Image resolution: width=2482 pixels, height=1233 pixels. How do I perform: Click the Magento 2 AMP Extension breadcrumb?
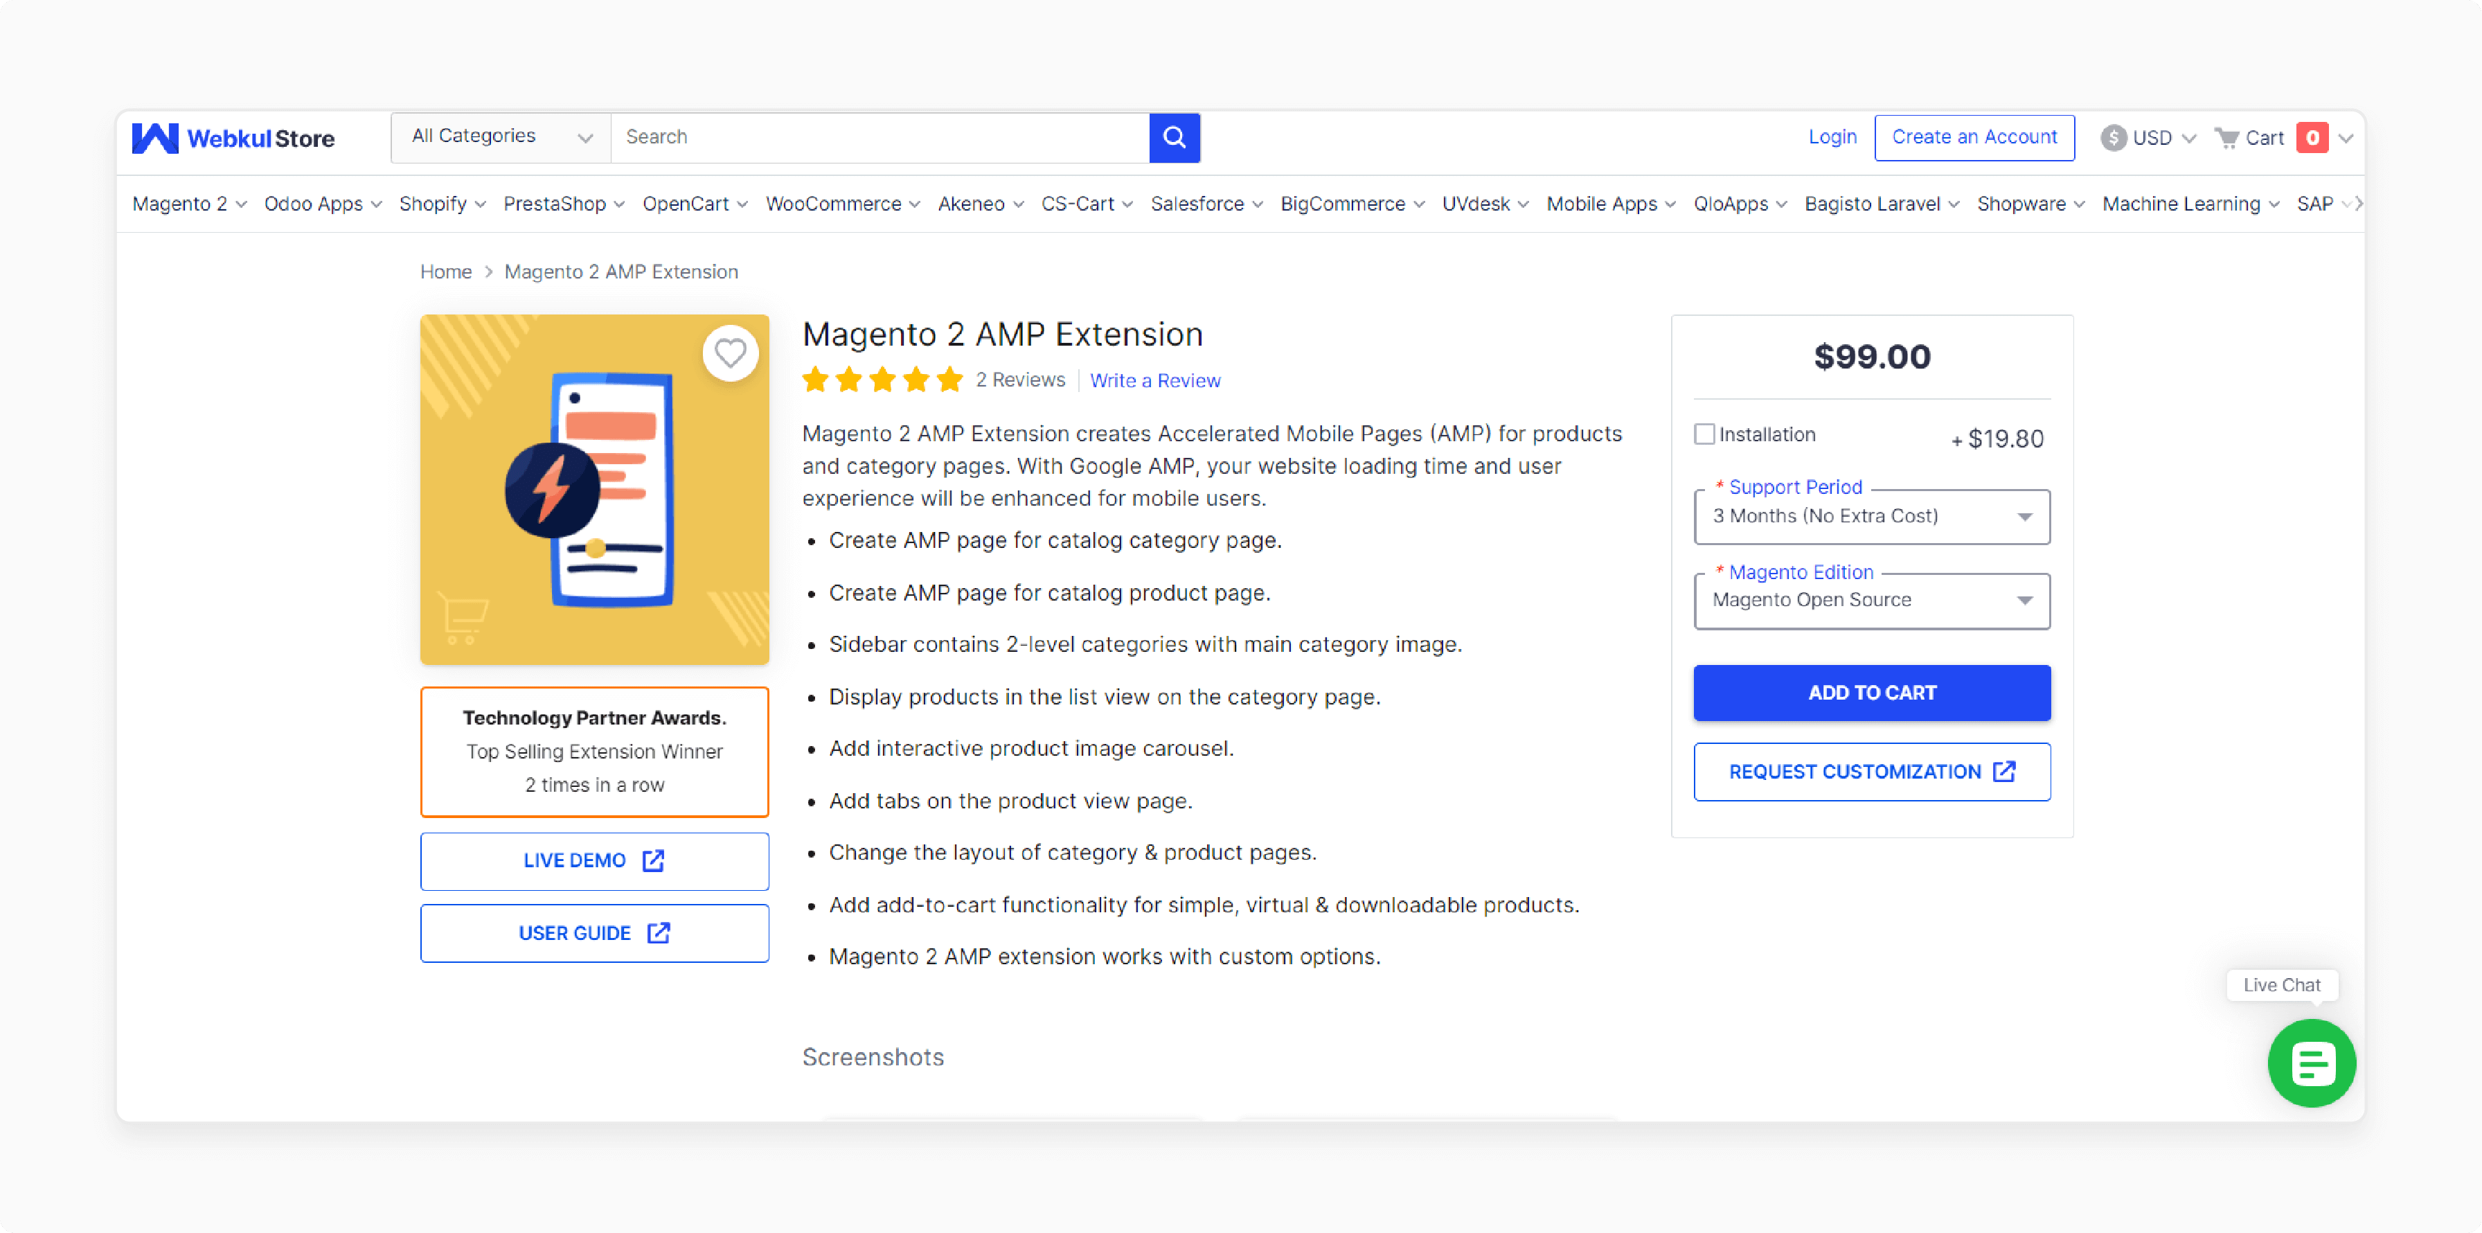click(x=621, y=272)
